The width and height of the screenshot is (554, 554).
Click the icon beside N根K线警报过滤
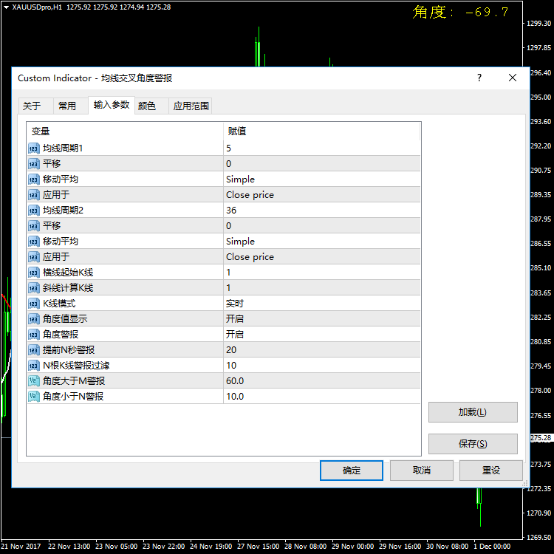(33, 366)
